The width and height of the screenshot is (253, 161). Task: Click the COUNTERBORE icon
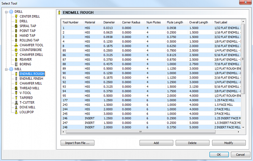[x=16, y=50]
